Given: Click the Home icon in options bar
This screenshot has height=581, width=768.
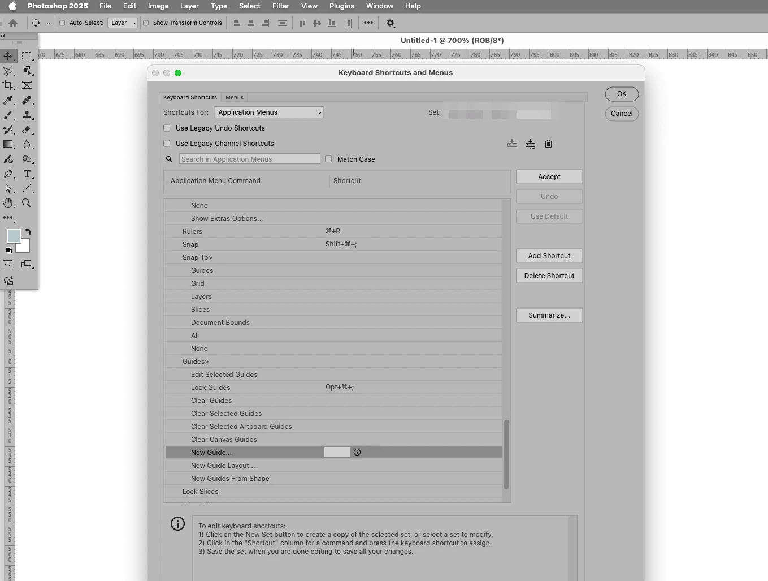Looking at the screenshot, I should click(x=13, y=23).
